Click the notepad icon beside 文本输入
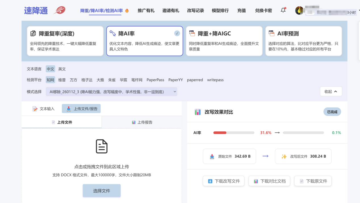Viewport: 360px width, 203px height. tap(35, 109)
